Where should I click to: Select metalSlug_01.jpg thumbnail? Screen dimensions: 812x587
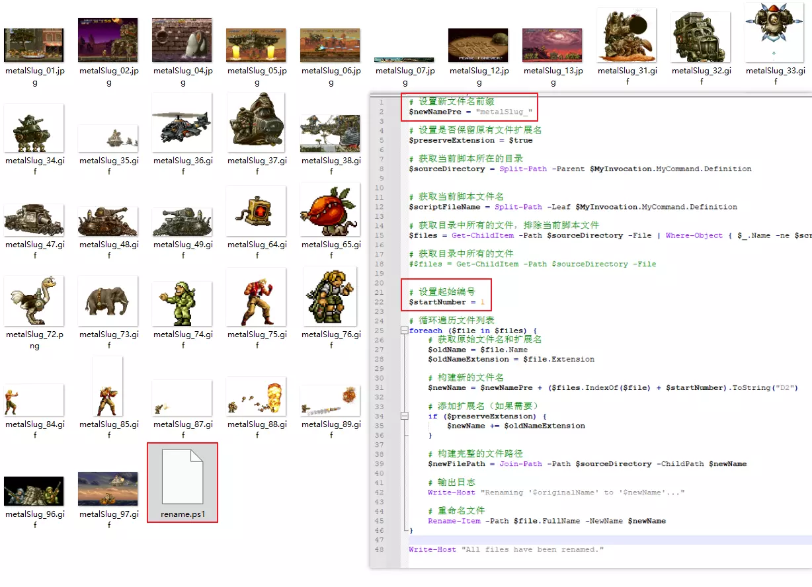click(34, 45)
